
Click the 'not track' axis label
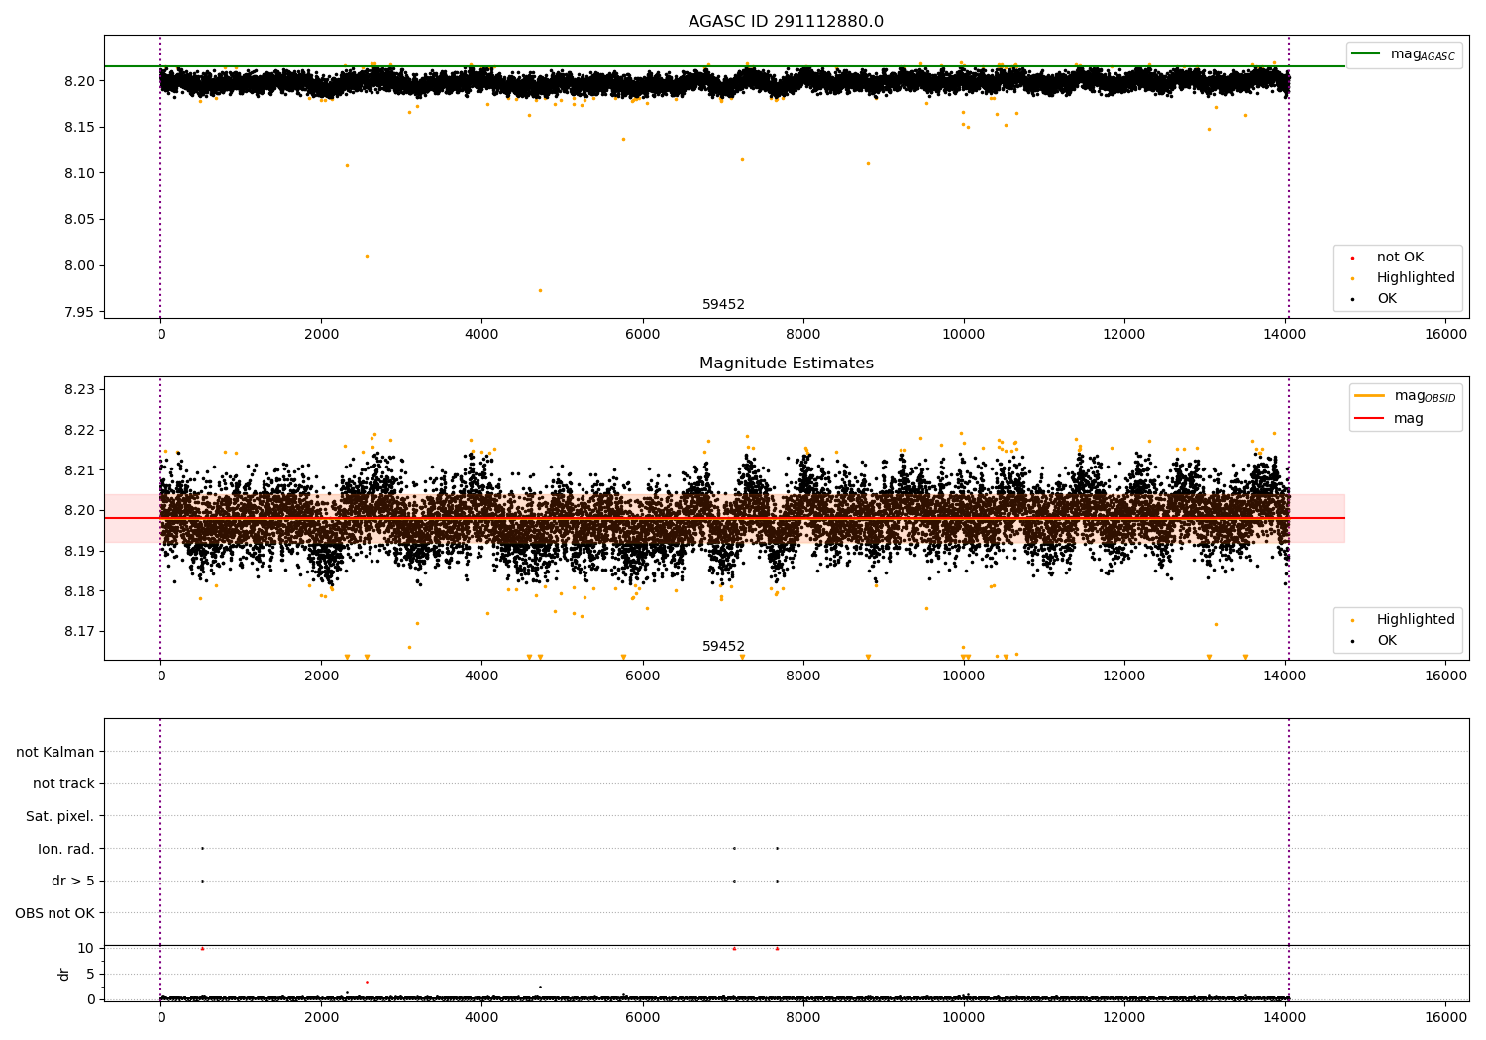63,784
